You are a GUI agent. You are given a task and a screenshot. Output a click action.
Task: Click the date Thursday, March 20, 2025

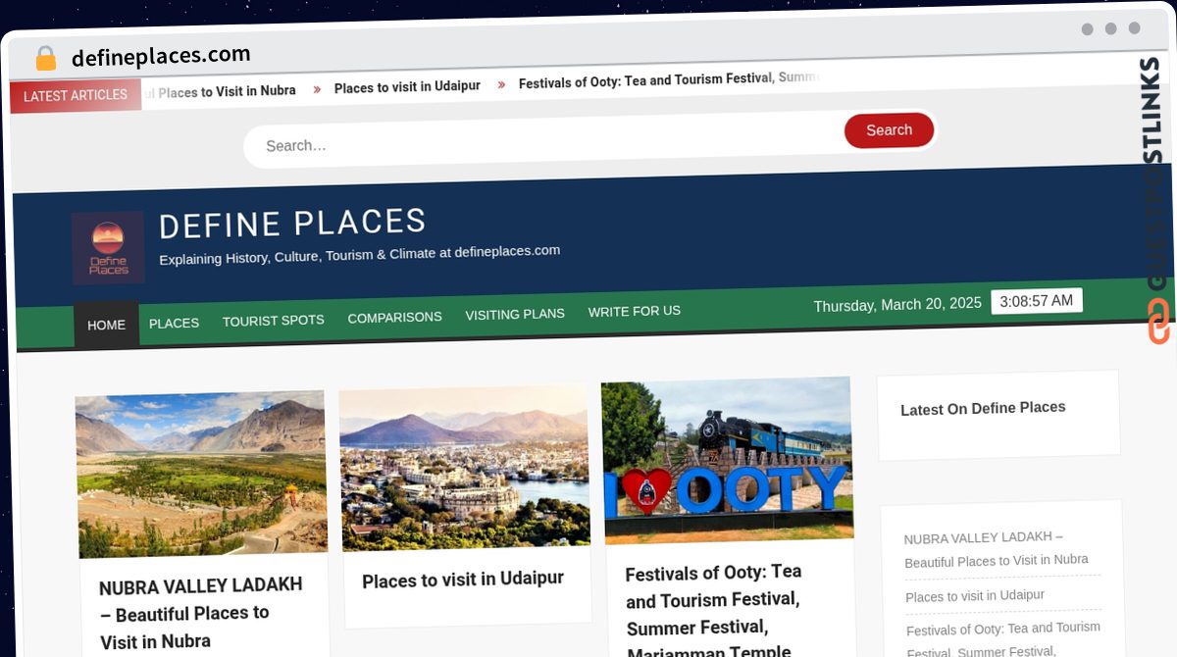(897, 305)
